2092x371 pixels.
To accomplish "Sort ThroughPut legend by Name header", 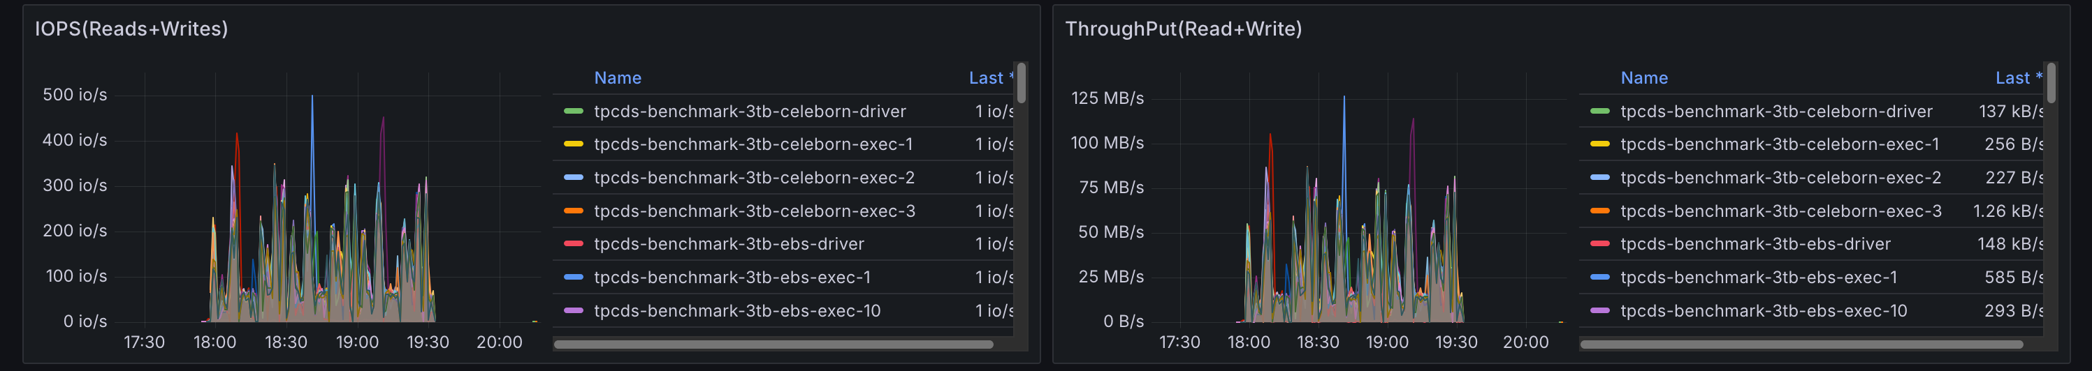I will coord(1643,78).
